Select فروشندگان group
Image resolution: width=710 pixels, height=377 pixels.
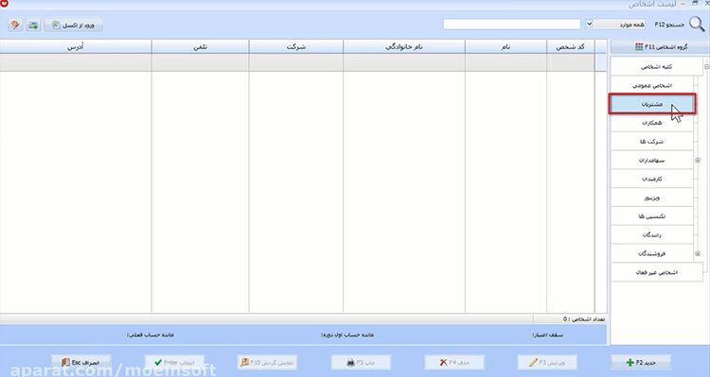click(652, 253)
